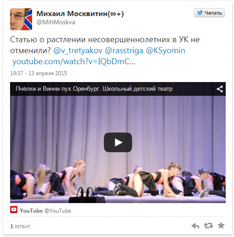Open the @KSyomin mention

click(x=165, y=51)
